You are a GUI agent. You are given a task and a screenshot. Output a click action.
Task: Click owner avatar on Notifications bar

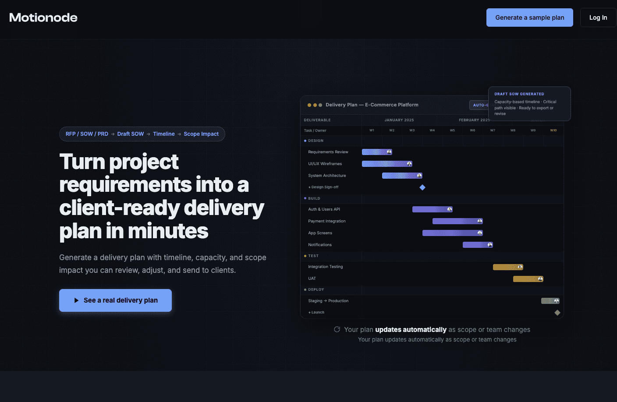pos(490,245)
